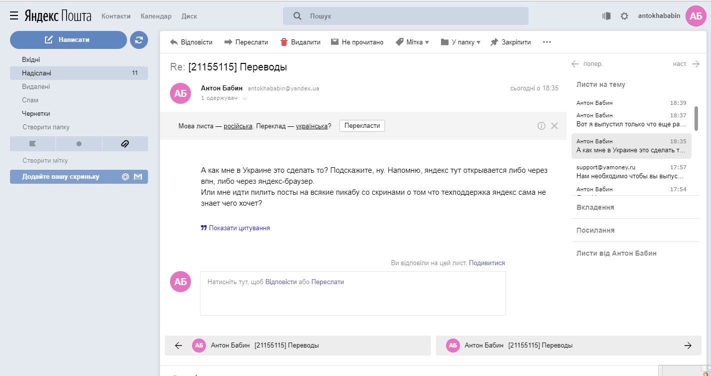Click the Яндекс Пошта logo
This screenshot has height=376, width=711.
pyautogui.click(x=58, y=16)
